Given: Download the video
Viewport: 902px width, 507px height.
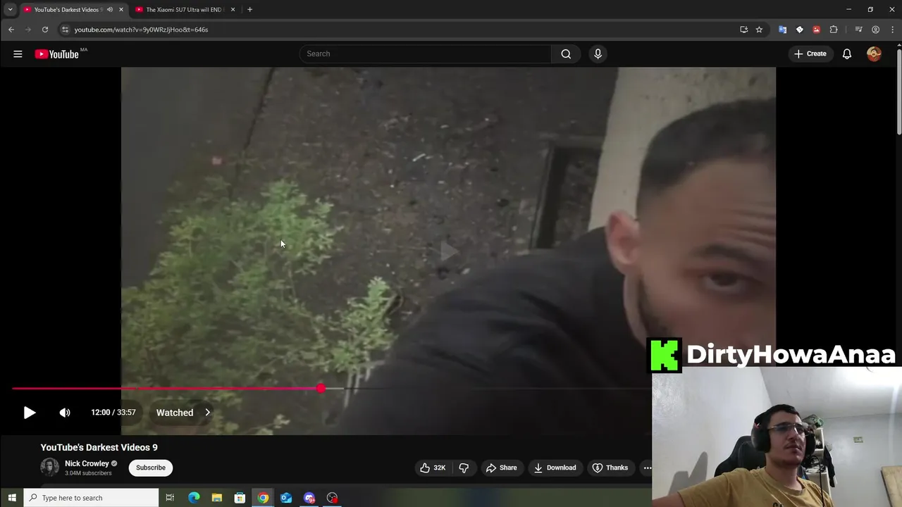Looking at the screenshot, I should click(x=555, y=468).
